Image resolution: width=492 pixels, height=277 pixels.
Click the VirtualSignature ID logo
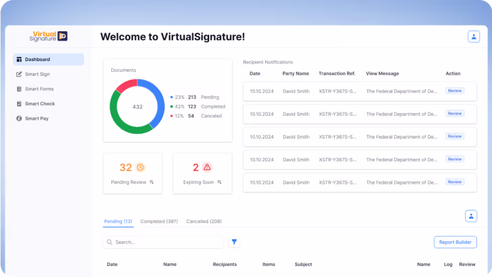48,36
